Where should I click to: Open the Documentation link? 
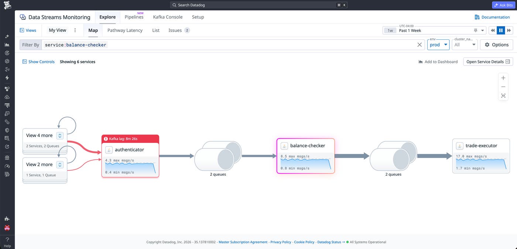pos(492,17)
